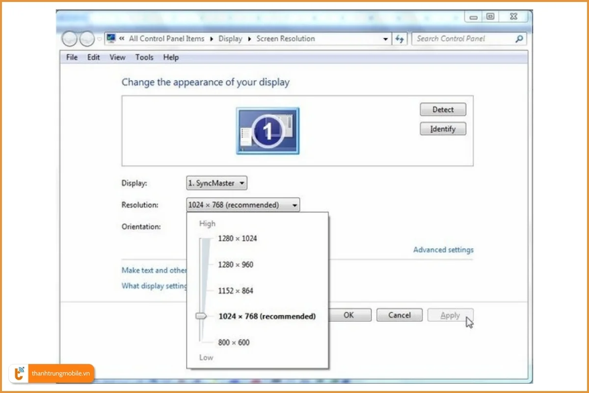
Task: Open the View menu
Action: click(117, 57)
